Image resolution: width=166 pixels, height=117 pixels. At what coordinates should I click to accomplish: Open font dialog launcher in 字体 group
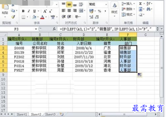(x=57, y=23)
